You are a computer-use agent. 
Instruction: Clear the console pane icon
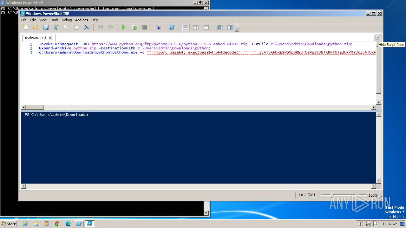[x=86, y=28]
